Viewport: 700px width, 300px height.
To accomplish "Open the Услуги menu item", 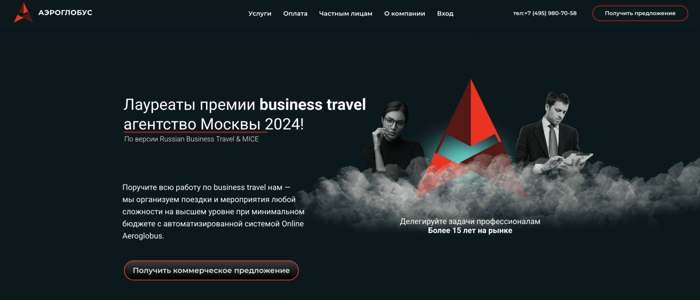I will tap(260, 14).
